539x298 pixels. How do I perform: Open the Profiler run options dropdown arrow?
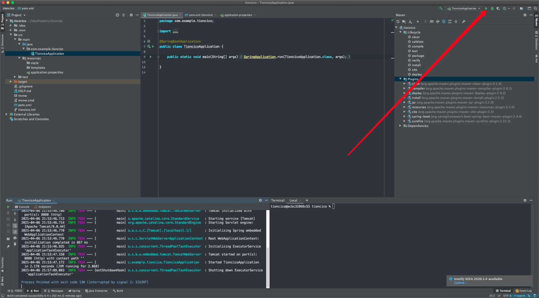click(509, 8)
